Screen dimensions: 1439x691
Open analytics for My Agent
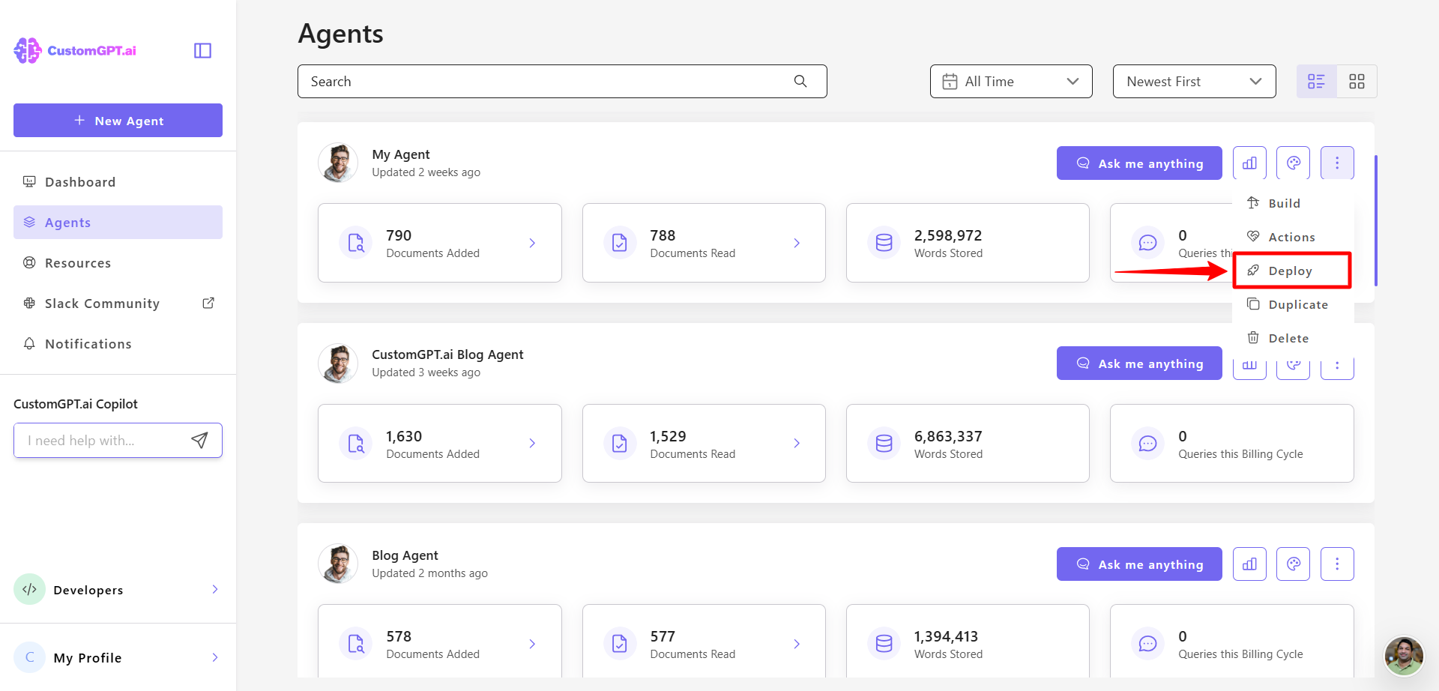pyautogui.click(x=1249, y=163)
